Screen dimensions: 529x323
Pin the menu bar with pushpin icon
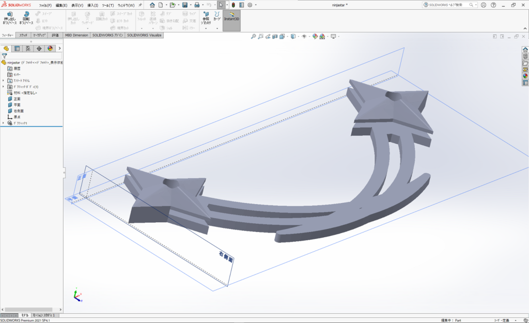(x=141, y=5)
